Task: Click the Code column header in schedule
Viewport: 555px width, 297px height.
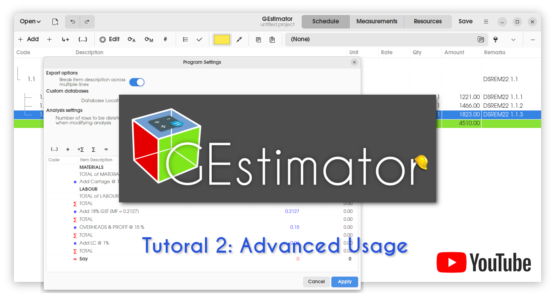Action: tap(44, 52)
